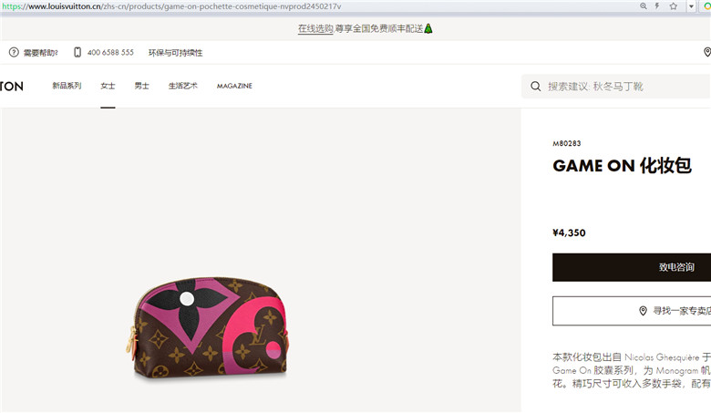Click the product description paragraph
The image size is (711, 413).
[632, 370]
